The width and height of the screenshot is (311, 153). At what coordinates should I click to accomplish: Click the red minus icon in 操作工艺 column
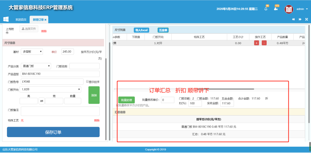(x=264, y=43)
